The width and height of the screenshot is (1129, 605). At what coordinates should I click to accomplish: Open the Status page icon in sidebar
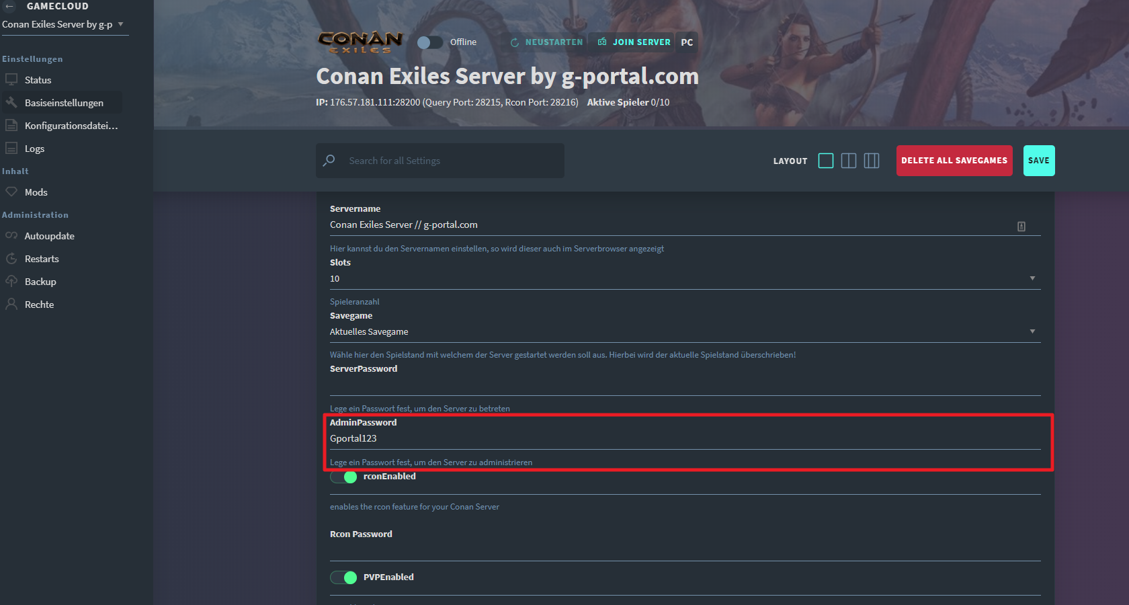[x=11, y=79]
